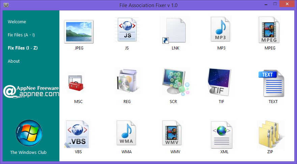Click the TIF label under the icon
The image size is (297, 164).
pyautogui.click(x=221, y=102)
